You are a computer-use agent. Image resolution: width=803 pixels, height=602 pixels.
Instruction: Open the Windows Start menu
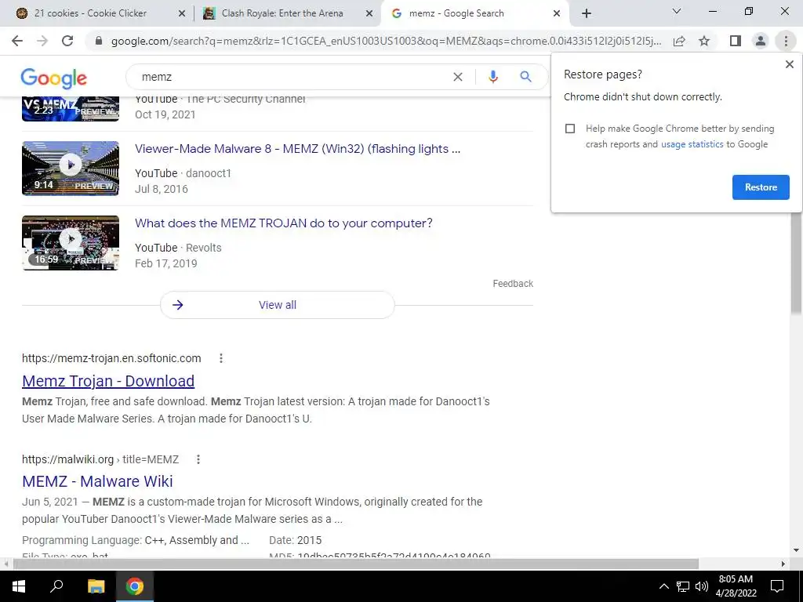click(19, 586)
